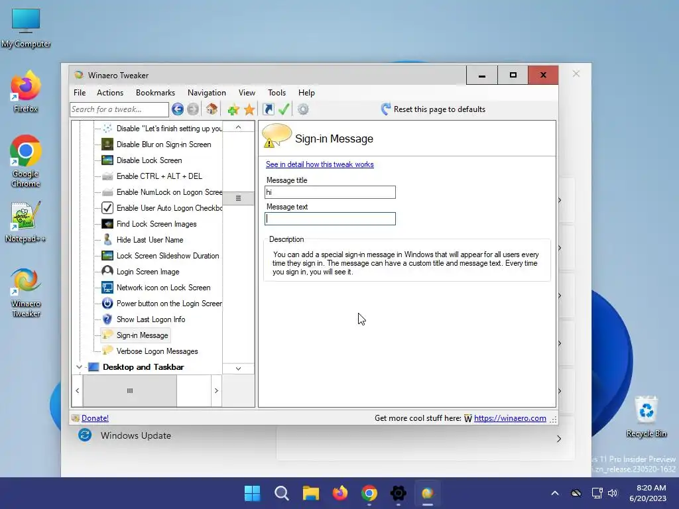Open 'See in detail how this tweak works' link
This screenshot has width=679, height=509.
[320, 164]
